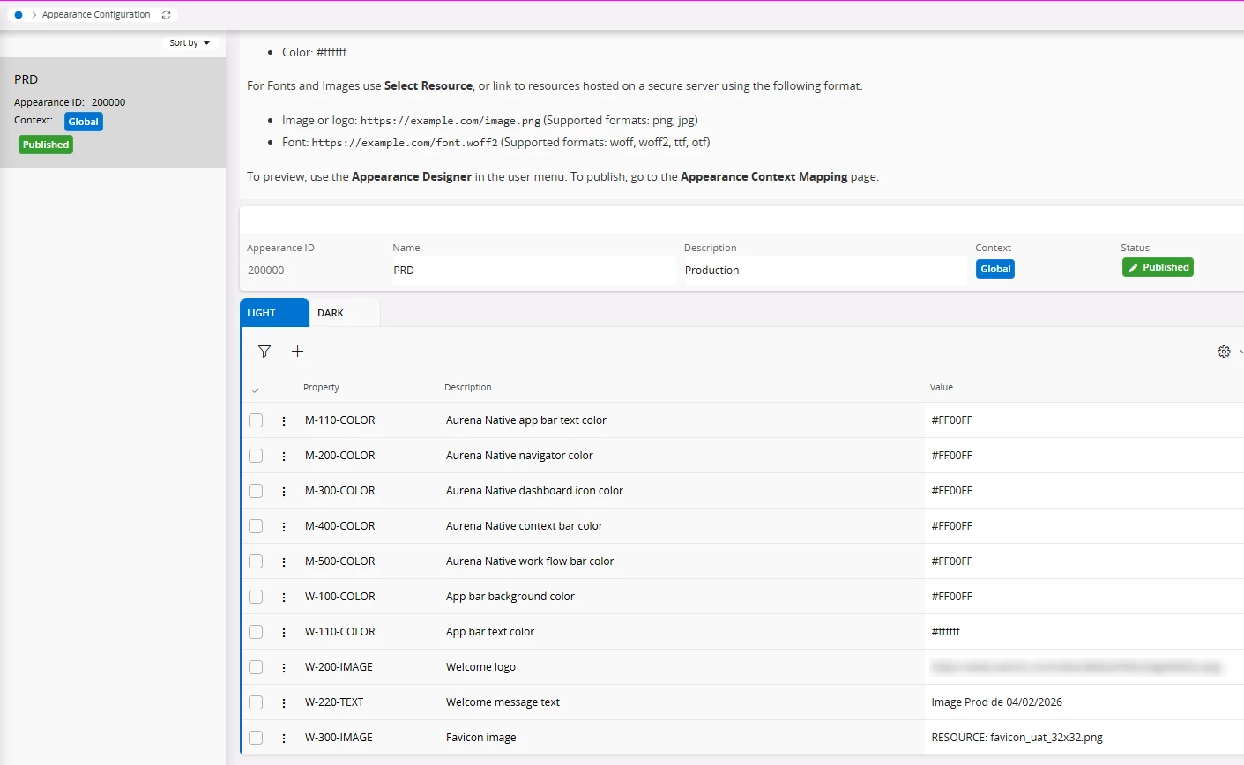Image resolution: width=1244 pixels, height=765 pixels.
Task: Select the M-200-COLOR row checkbox
Action: tap(256, 456)
